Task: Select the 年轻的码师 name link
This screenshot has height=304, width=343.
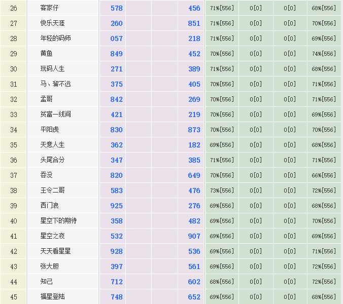Action: click(55, 39)
